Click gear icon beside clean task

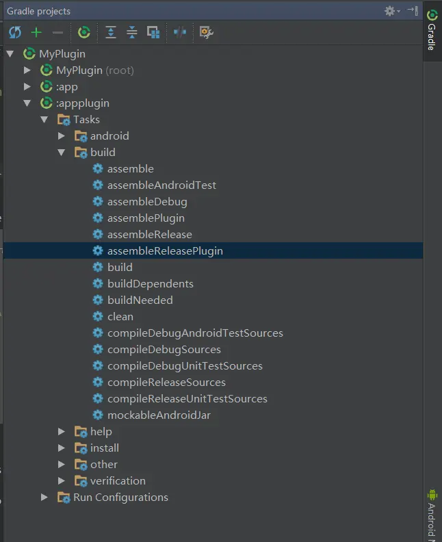click(98, 316)
